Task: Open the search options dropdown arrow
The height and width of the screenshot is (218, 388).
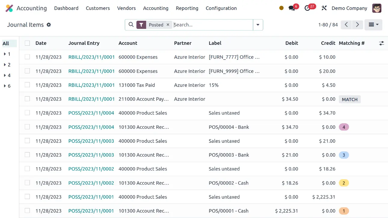Action: click(x=258, y=25)
